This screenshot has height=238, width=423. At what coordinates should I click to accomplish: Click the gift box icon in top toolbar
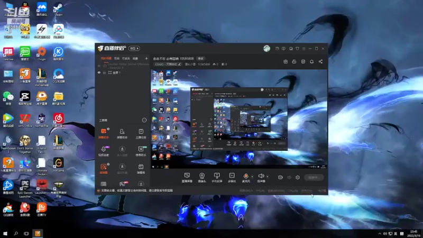point(286,61)
